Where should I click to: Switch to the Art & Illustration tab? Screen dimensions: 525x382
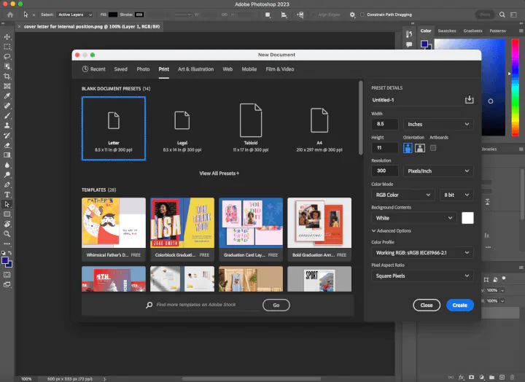[195, 69]
